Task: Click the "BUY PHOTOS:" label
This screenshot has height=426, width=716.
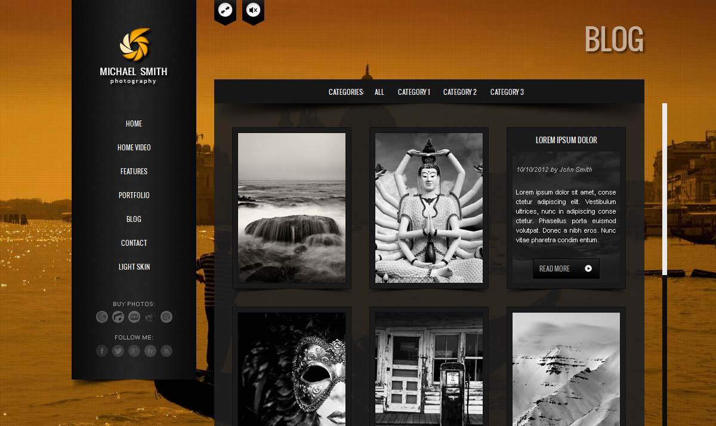Action: point(134,304)
